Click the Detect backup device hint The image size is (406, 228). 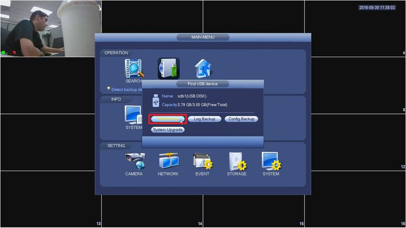[127, 90]
